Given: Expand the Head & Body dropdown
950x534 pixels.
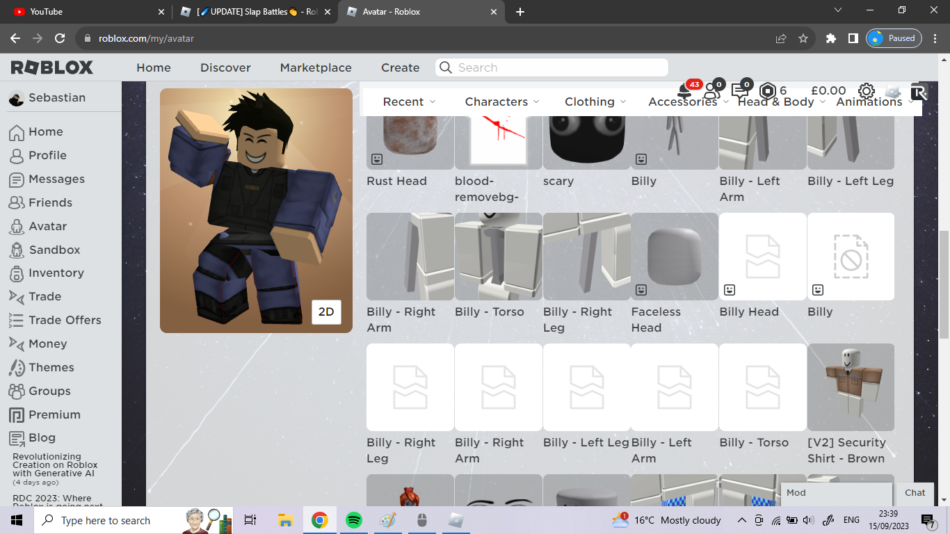Looking at the screenshot, I should (782, 102).
